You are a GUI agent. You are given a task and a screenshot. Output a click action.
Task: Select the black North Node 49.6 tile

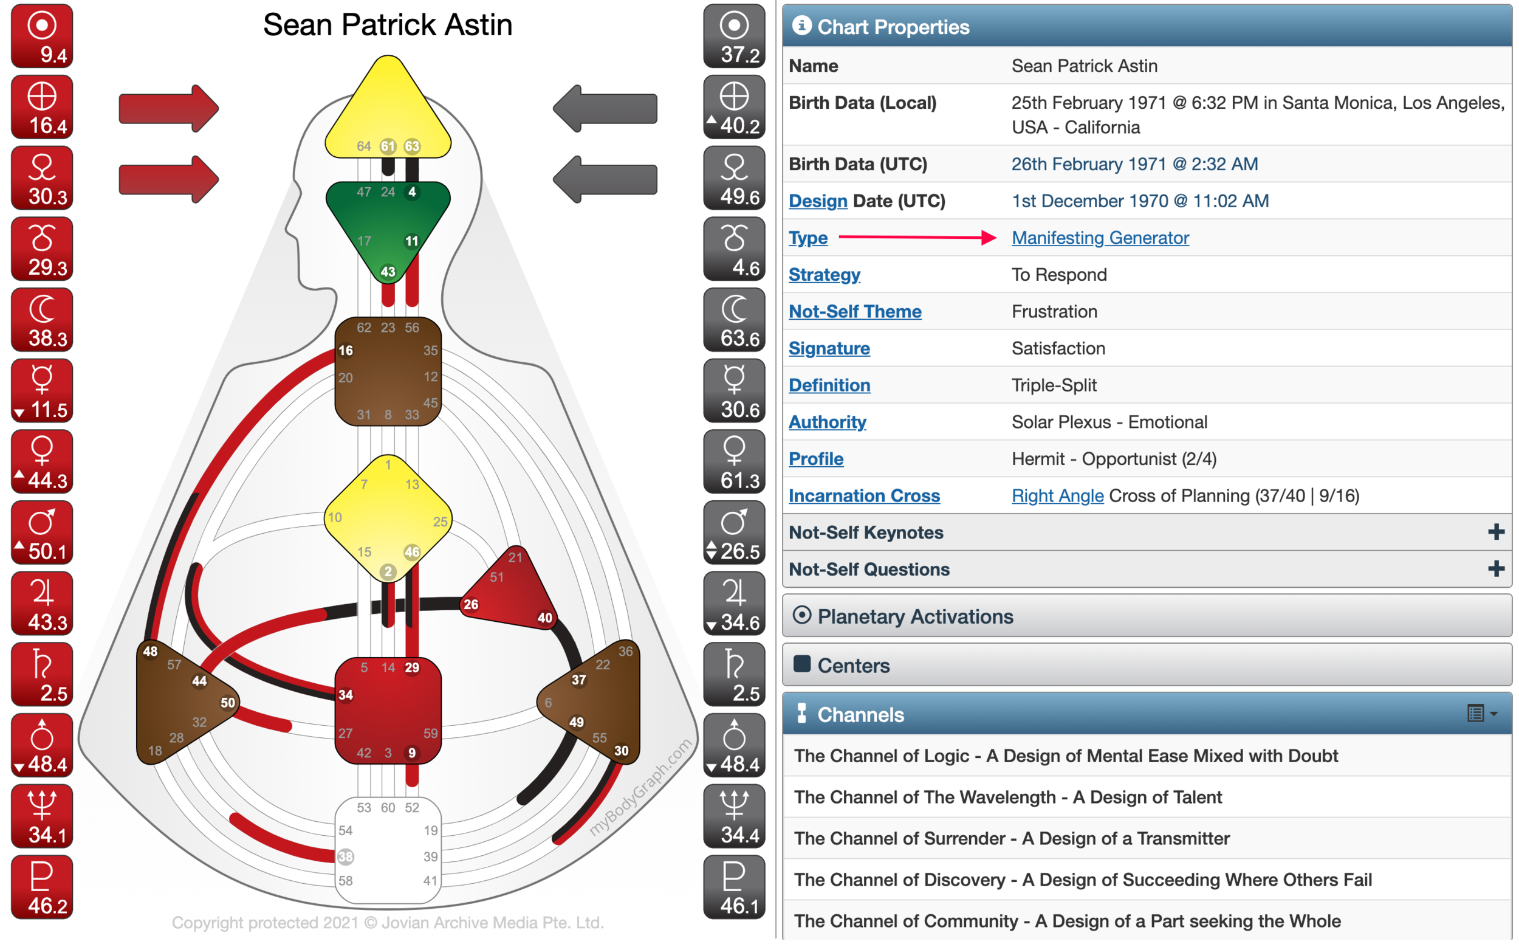(x=735, y=178)
